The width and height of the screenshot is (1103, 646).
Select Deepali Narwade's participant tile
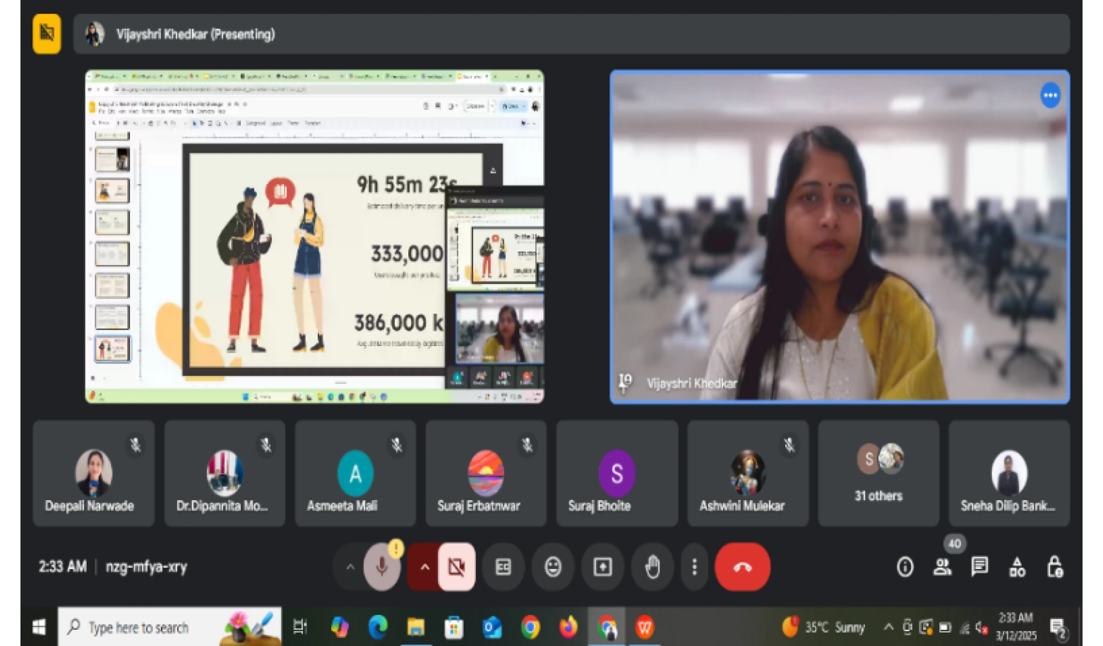pos(93,473)
